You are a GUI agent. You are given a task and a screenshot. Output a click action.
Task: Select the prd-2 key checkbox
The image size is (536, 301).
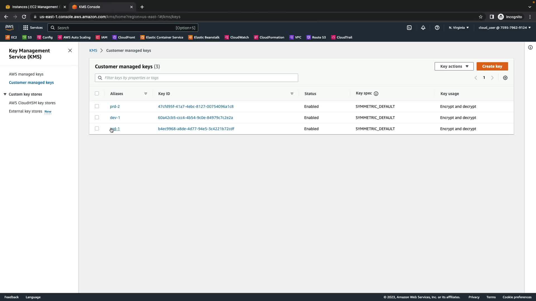tap(97, 106)
